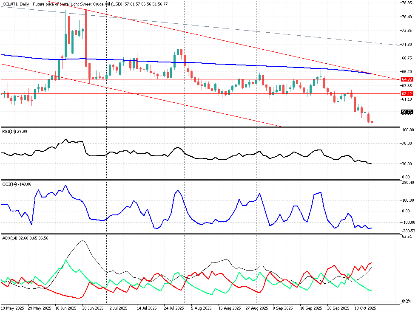Image resolution: width=418 pixels, height=313 pixels.
Task: Click the 71.30 value on price axis
Action: (407, 44)
